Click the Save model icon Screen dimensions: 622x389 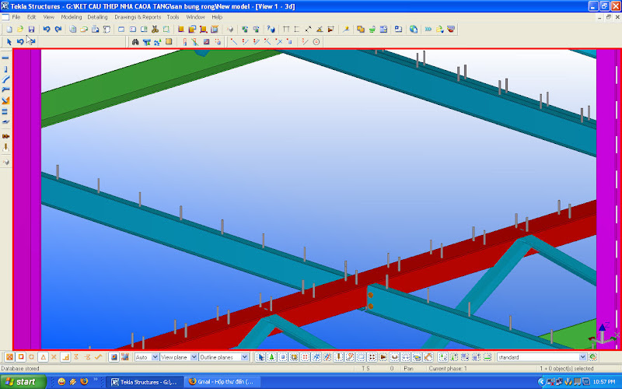point(31,30)
